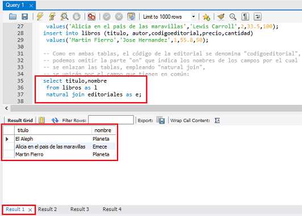This screenshot has height=216, width=302.
Task: Toggle invisible characters with the pilcrow icon
Action: click(x=245, y=17)
